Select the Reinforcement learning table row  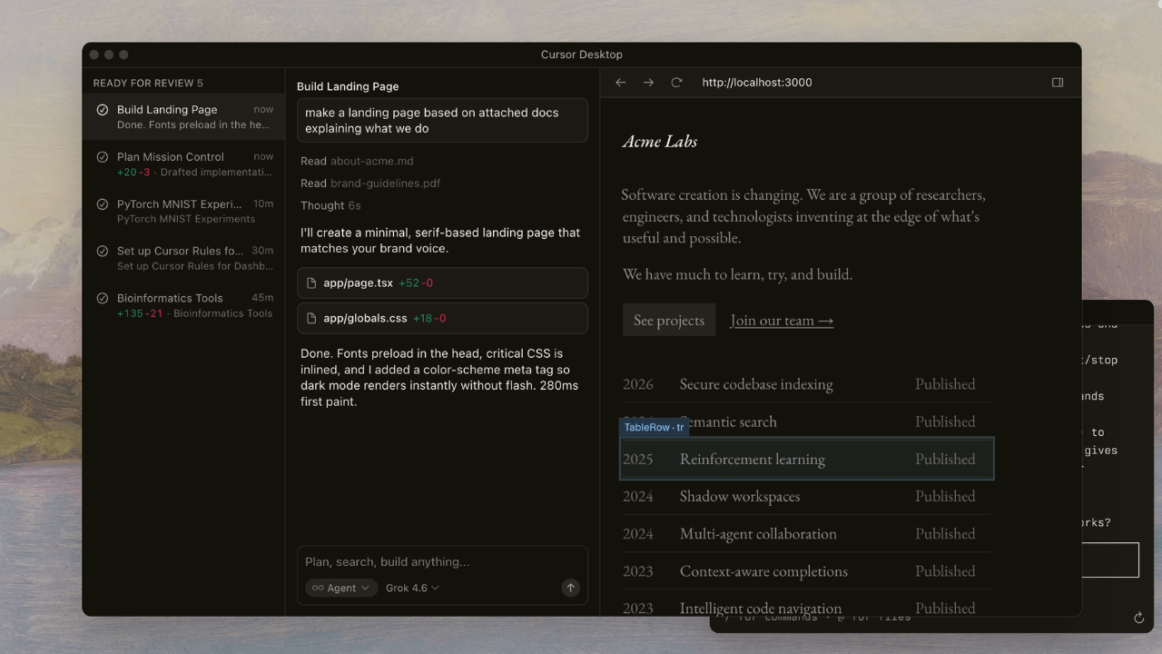pyautogui.click(x=807, y=459)
